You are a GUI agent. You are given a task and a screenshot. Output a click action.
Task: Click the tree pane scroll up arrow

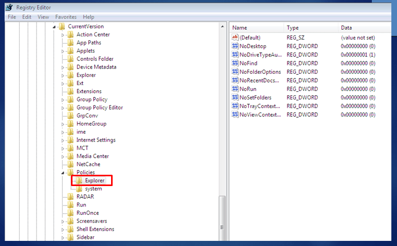(222, 26)
